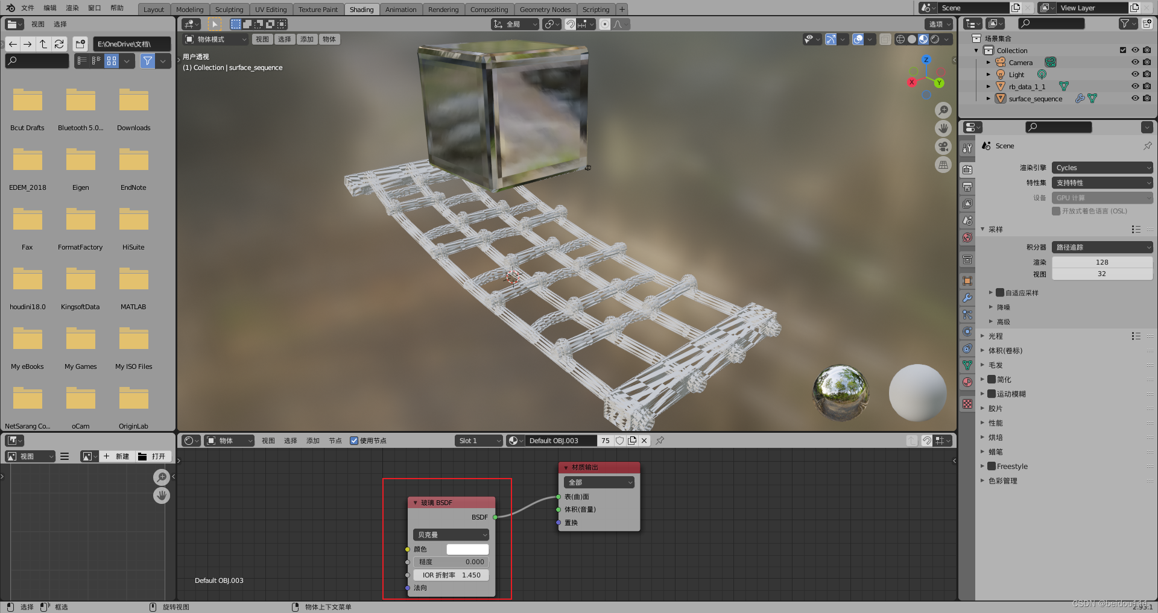Open the Material properties tab icon

(x=967, y=382)
